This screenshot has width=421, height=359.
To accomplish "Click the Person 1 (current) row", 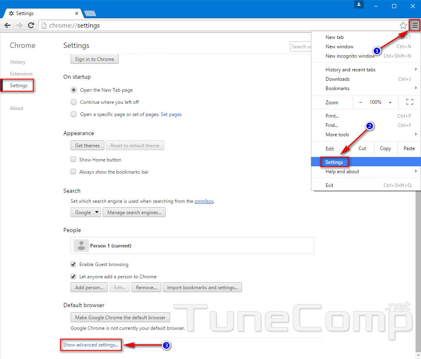I will [x=192, y=245].
